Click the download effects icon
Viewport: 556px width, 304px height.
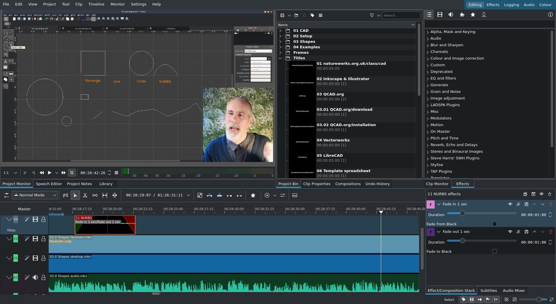(484, 15)
